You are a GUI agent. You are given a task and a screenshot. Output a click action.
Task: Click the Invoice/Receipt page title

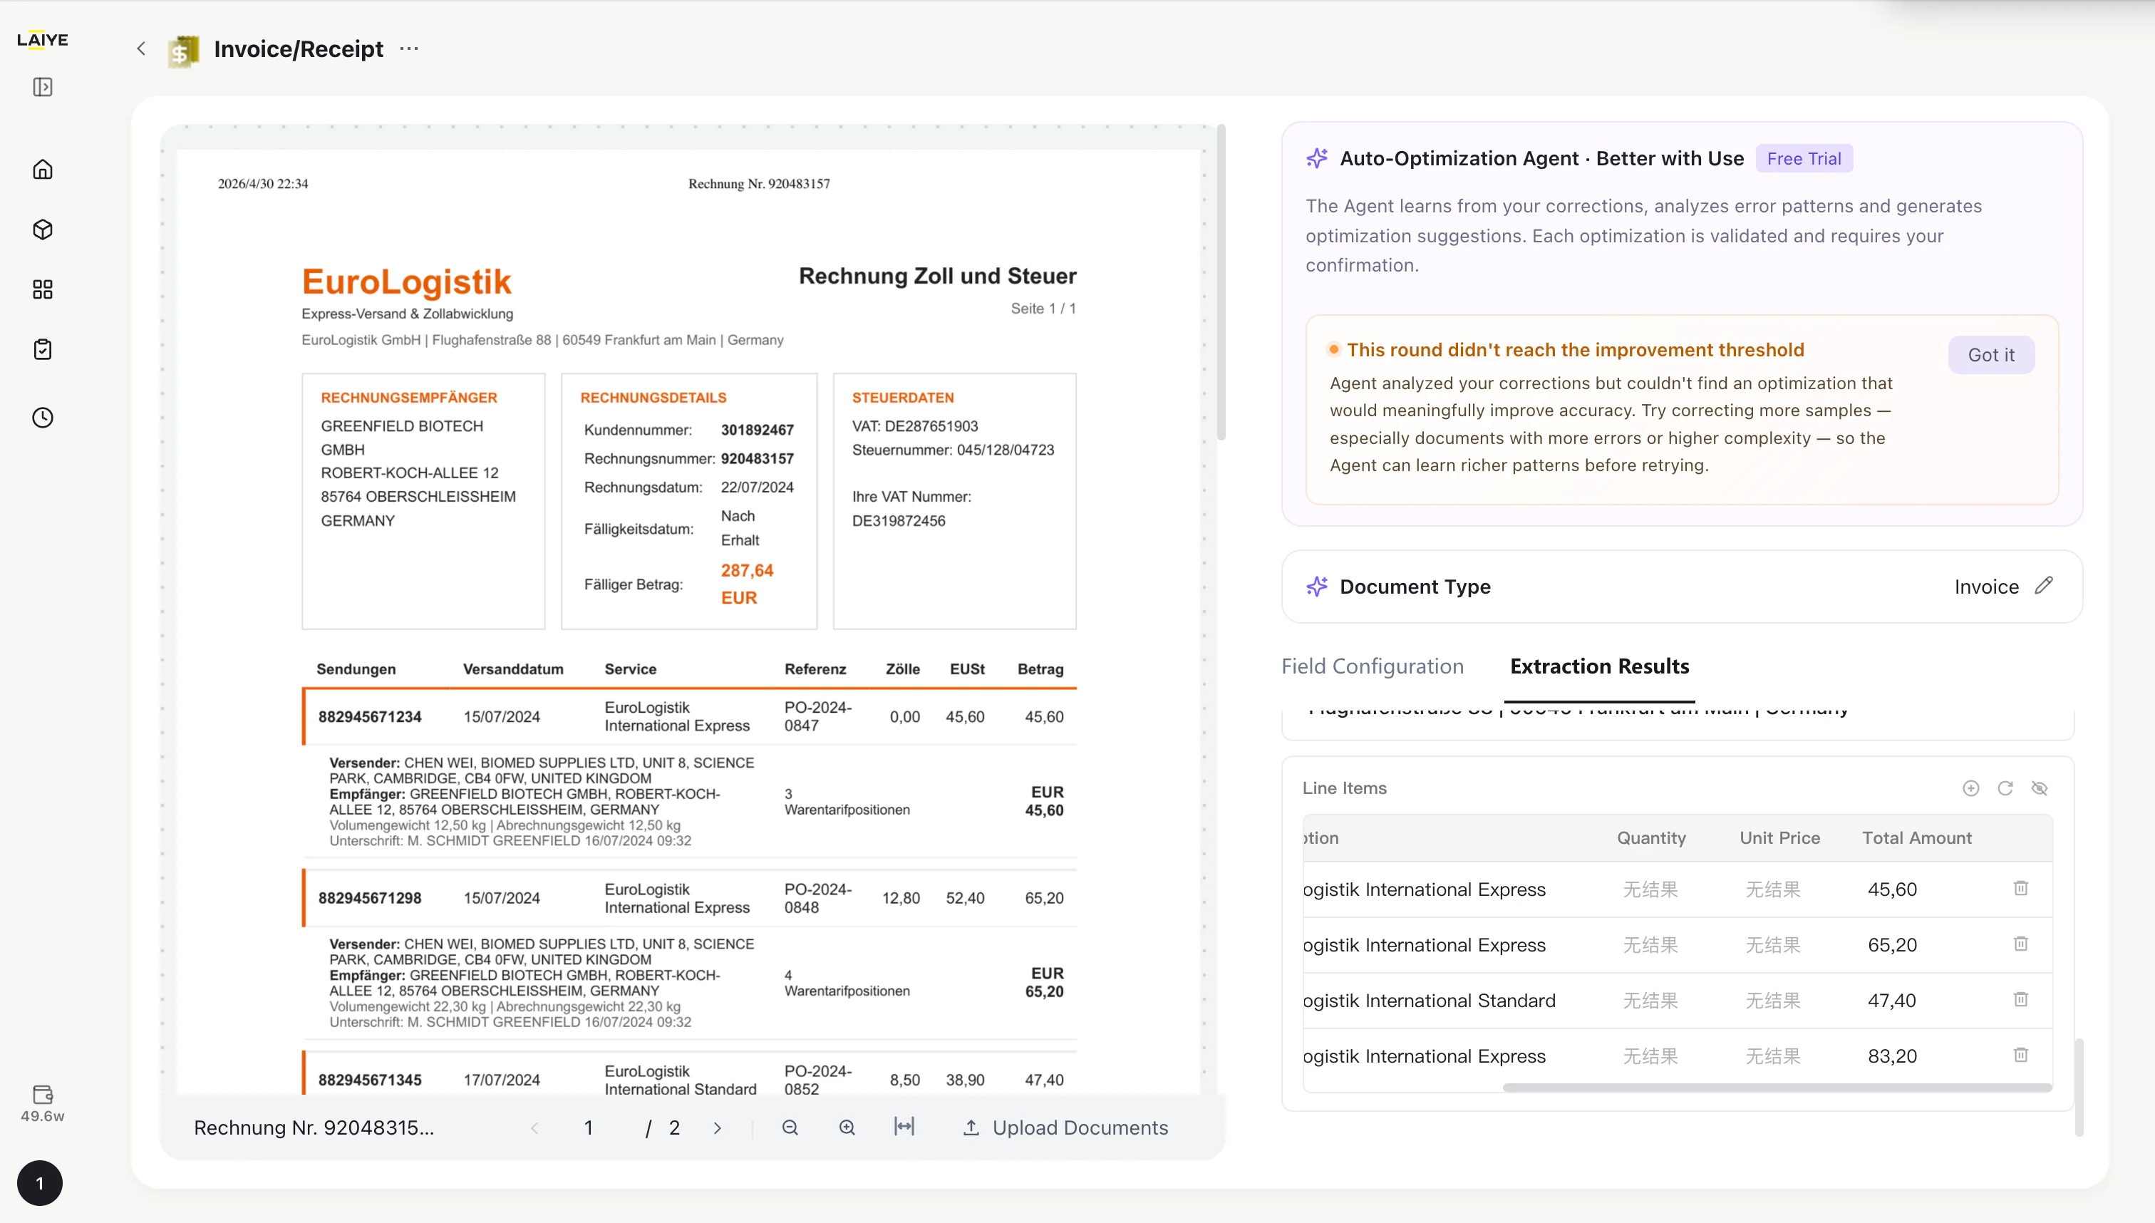pos(298,48)
